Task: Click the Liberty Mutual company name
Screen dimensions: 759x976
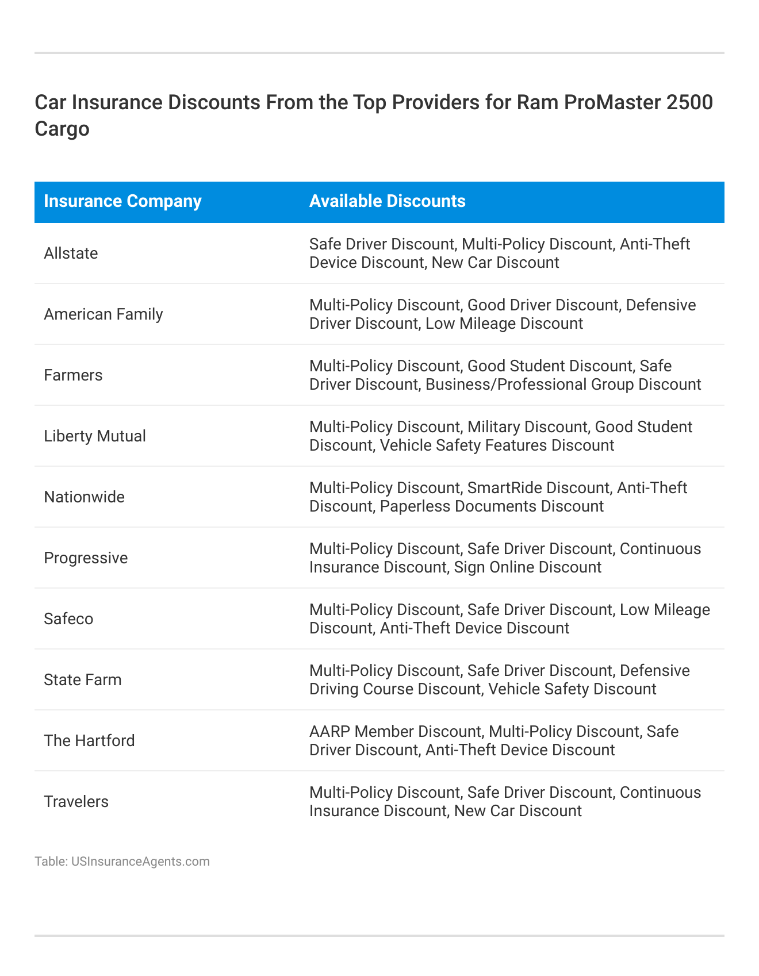Action: [x=95, y=436]
